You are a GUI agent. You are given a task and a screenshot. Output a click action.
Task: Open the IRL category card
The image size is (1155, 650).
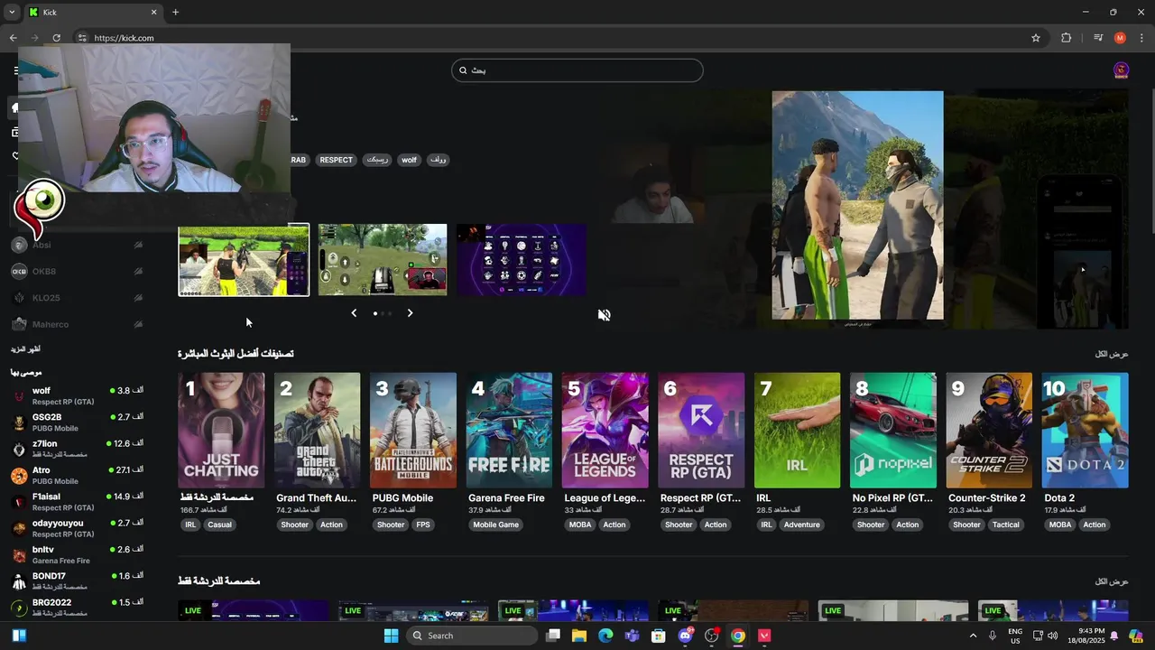coord(797,431)
